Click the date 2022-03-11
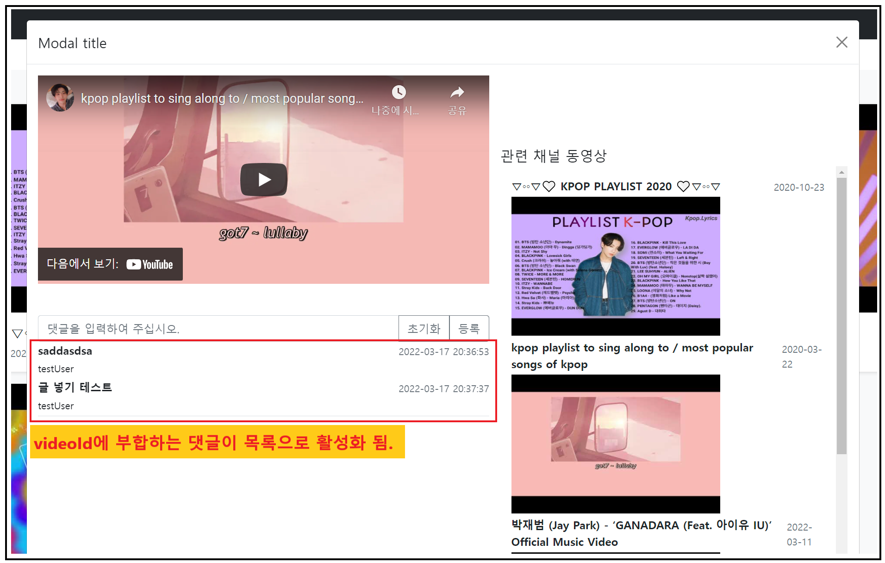The image size is (885, 563). click(x=799, y=534)
